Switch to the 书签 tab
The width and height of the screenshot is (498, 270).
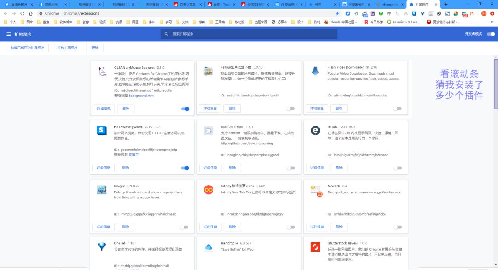pyautogui.click(x=322, y=5)
